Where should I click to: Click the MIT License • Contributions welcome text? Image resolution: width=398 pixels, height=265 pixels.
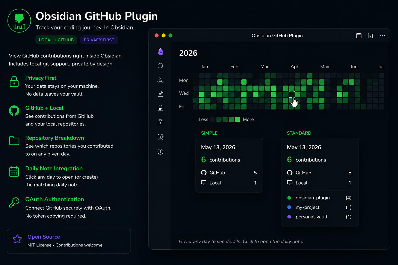(x=65, y=245)
